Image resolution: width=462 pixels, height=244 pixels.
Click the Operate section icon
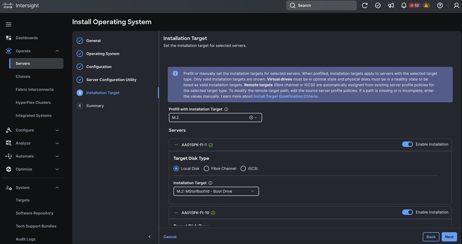(8, 51)
